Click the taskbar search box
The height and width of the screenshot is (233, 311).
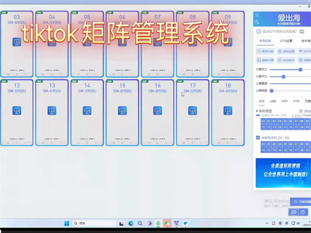tap(94, 223)
